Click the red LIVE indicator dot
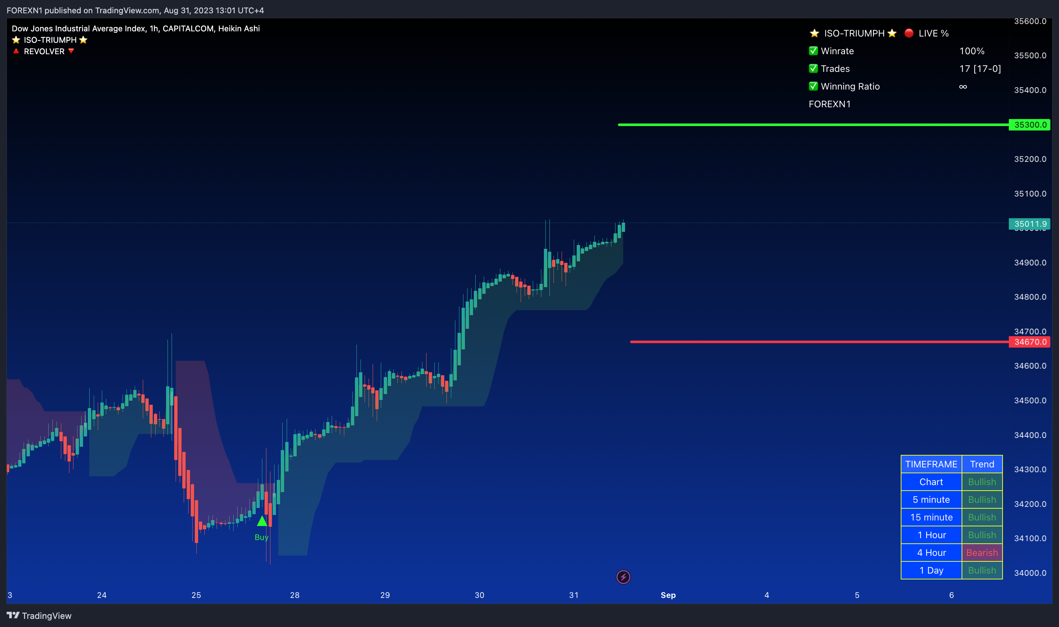Viewport: 1059px width, 627px height. tap(908, 33)
